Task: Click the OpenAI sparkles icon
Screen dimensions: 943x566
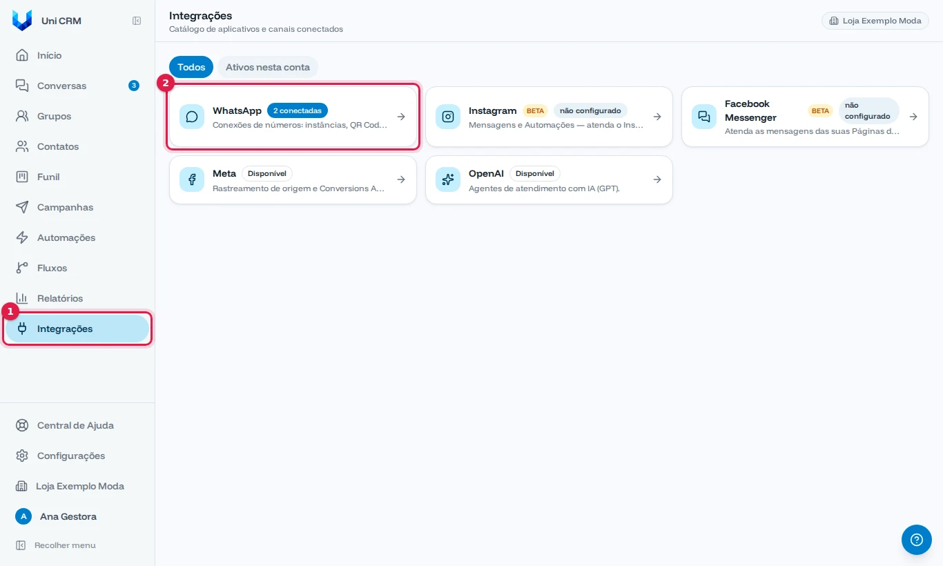Action: (448, 179)
